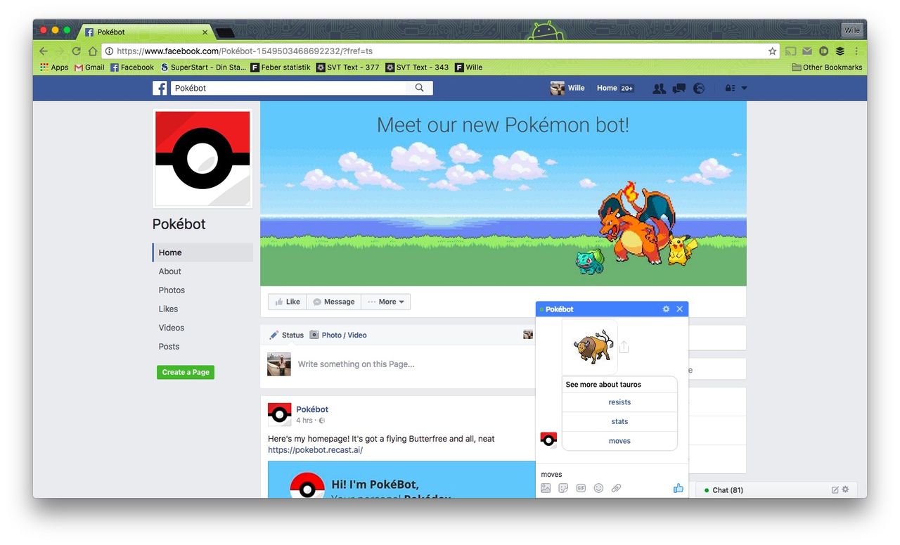Open Pokébot chat settings gear

[666, 309]
